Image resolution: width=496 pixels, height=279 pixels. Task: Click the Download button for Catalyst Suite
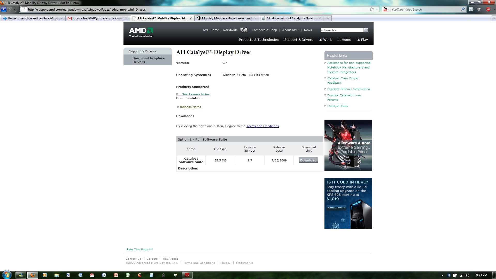tap(308, 160)
